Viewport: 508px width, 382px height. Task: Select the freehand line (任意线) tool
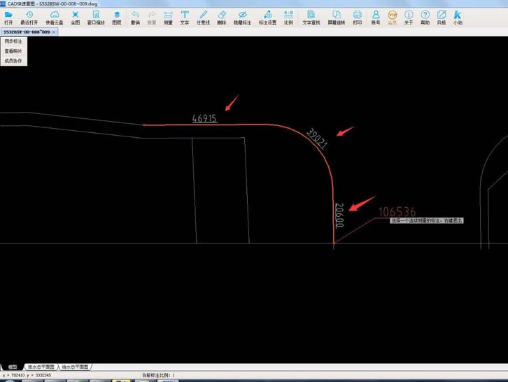203,17
